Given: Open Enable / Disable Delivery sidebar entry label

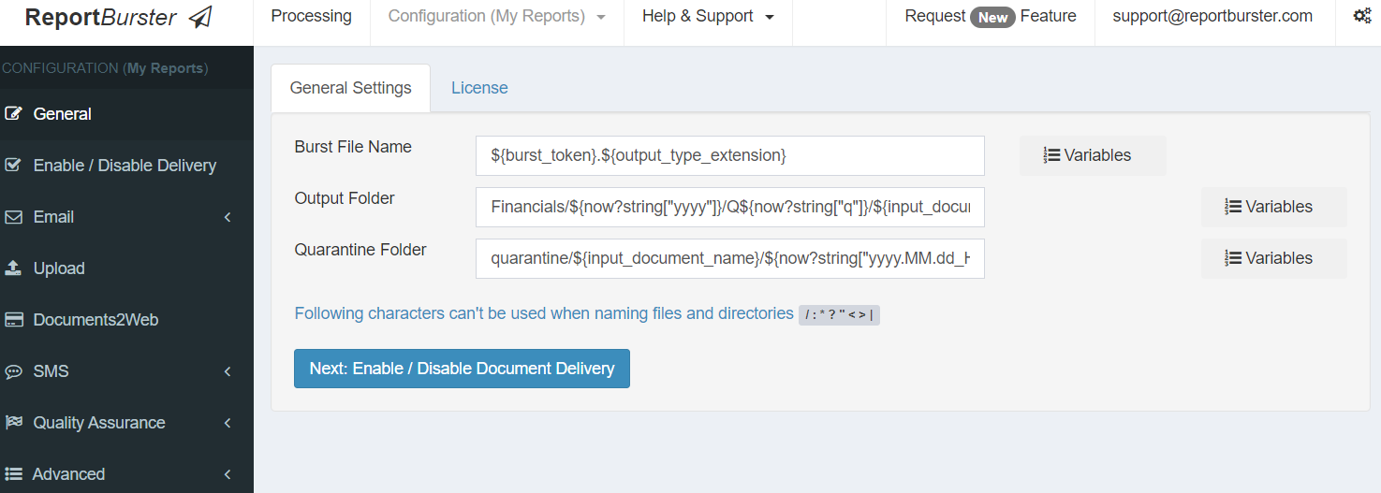Looking at the screenshot, I should click(125, 166).
